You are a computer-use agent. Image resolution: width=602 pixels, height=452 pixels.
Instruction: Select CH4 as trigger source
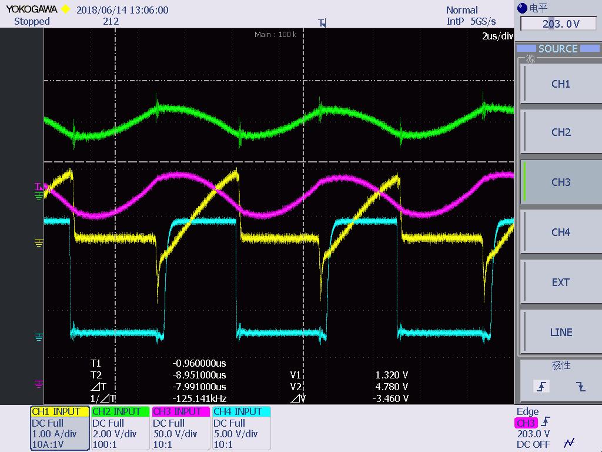pos(561,232)
